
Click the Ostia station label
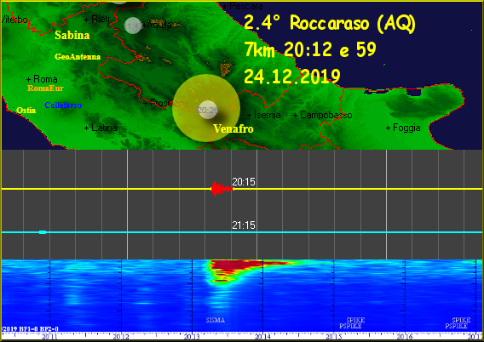click(x=26, y=111)
